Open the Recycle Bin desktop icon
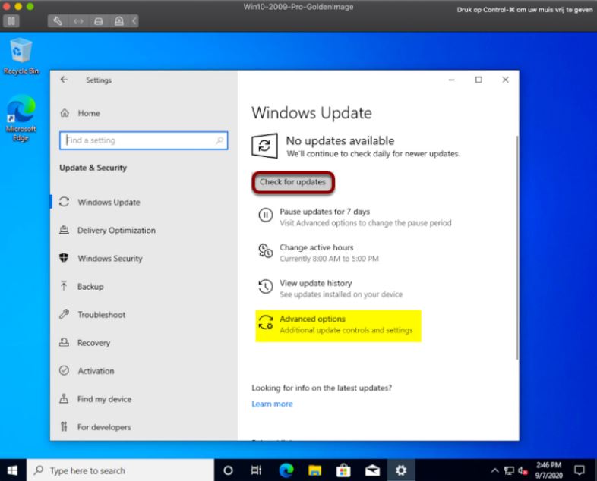The image size is (597, 481). (21, 56)
